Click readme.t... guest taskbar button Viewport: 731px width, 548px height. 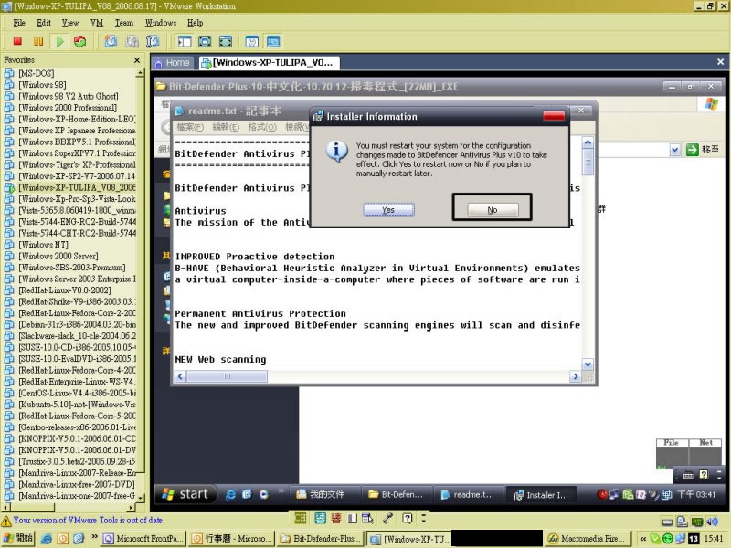(469, 494)
